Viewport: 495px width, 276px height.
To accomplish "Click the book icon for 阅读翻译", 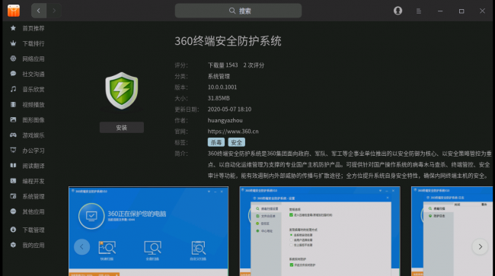I will [x=13, y=166].
